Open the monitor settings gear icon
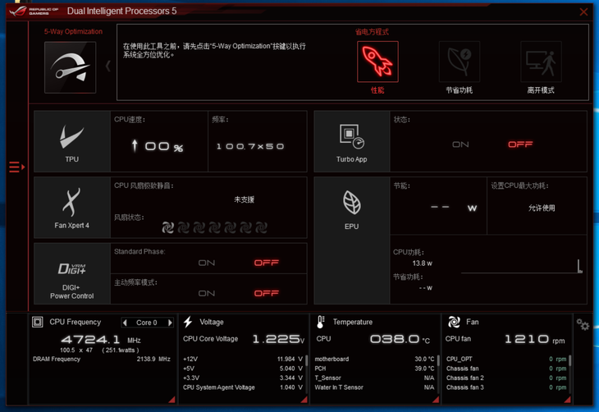599x412 pixels. (x=583, y=325)
